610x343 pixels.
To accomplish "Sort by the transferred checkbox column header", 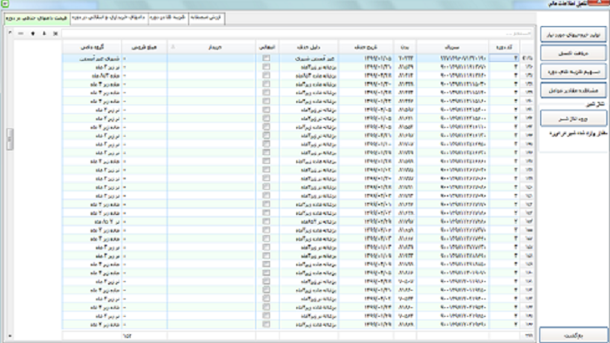I will [267, 47].
